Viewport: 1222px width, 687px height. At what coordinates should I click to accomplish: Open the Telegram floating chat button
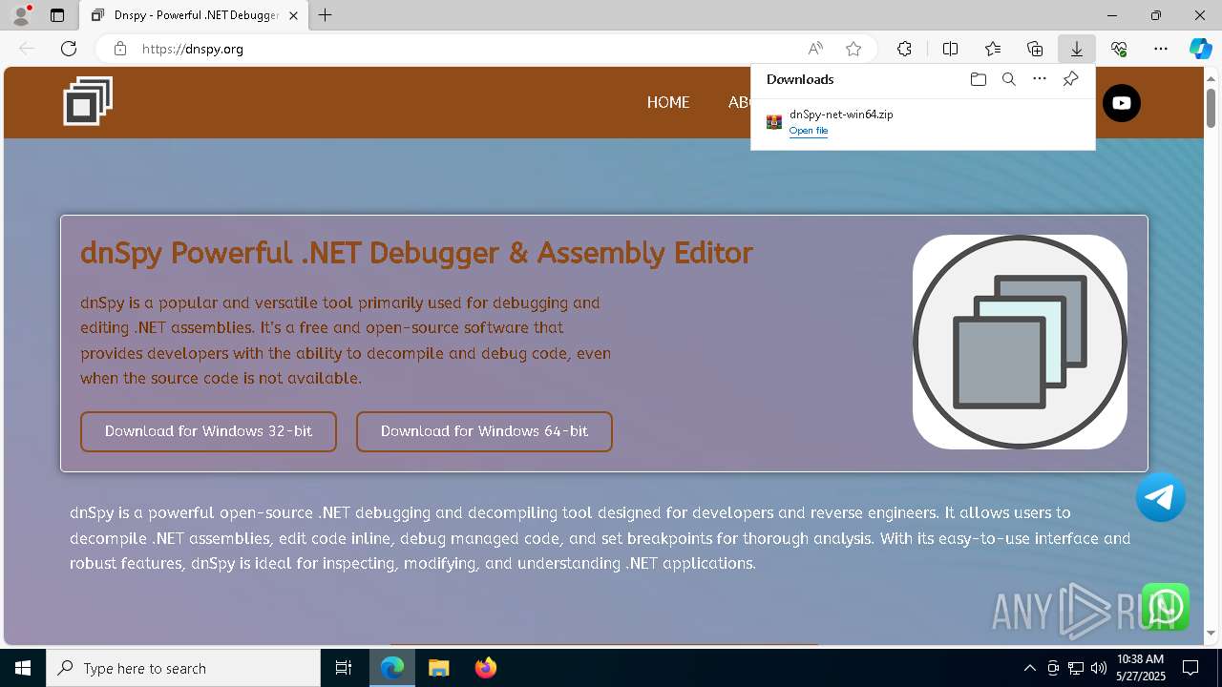(x=1161, y=497)
